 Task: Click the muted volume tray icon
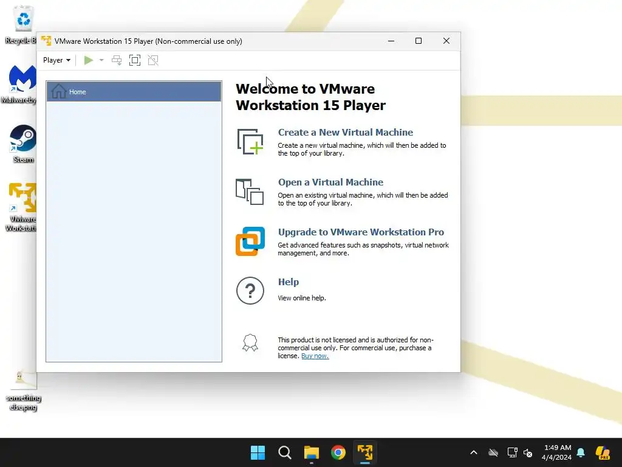tap(528, 452)
